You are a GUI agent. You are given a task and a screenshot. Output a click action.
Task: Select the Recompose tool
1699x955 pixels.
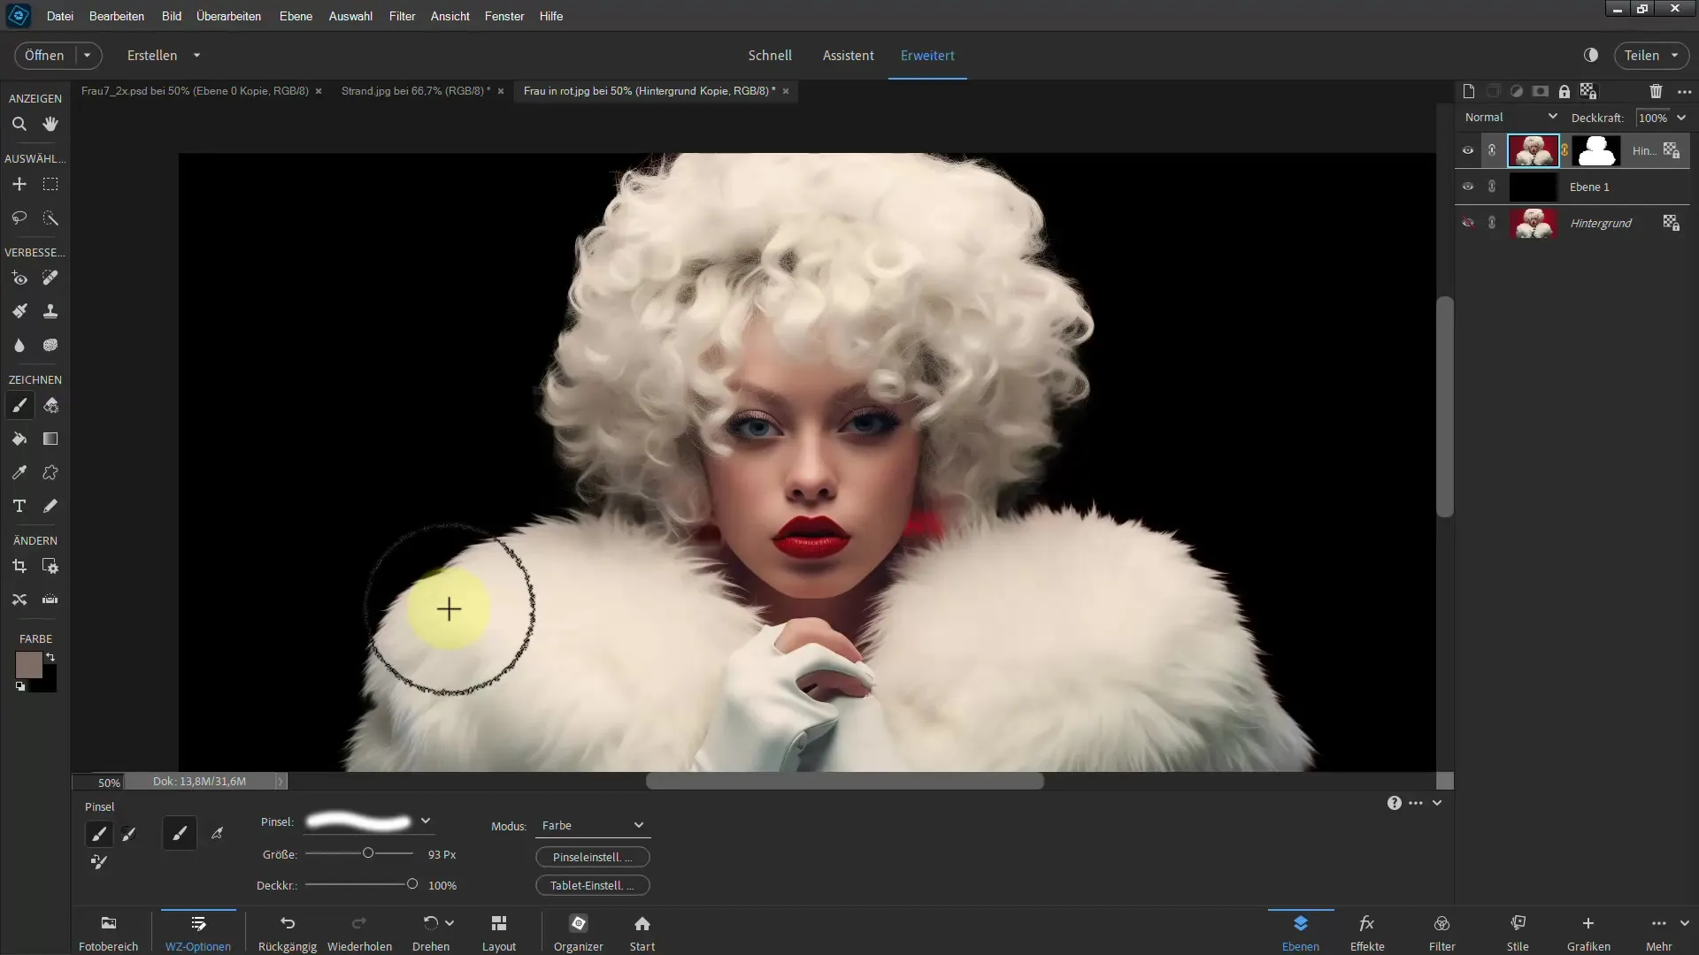click(50, 567)
